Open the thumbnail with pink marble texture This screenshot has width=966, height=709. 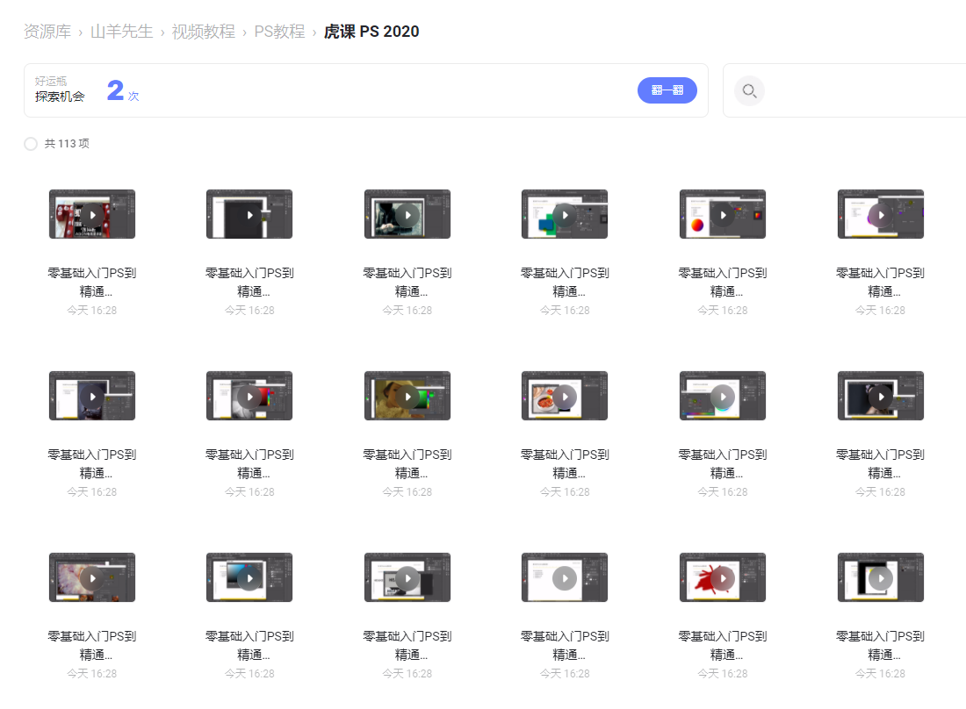coord(92,578)
